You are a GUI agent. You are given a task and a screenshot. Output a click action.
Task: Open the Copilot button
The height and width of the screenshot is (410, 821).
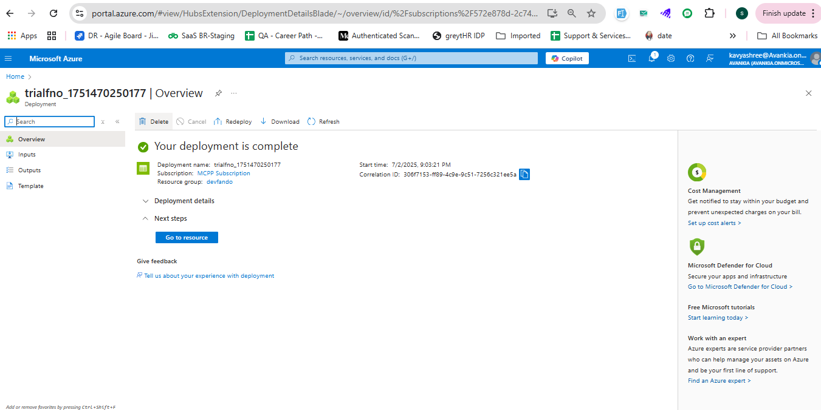(567, 59)
